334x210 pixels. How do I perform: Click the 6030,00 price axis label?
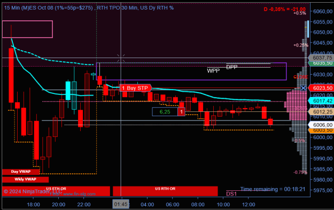[323, 75]
